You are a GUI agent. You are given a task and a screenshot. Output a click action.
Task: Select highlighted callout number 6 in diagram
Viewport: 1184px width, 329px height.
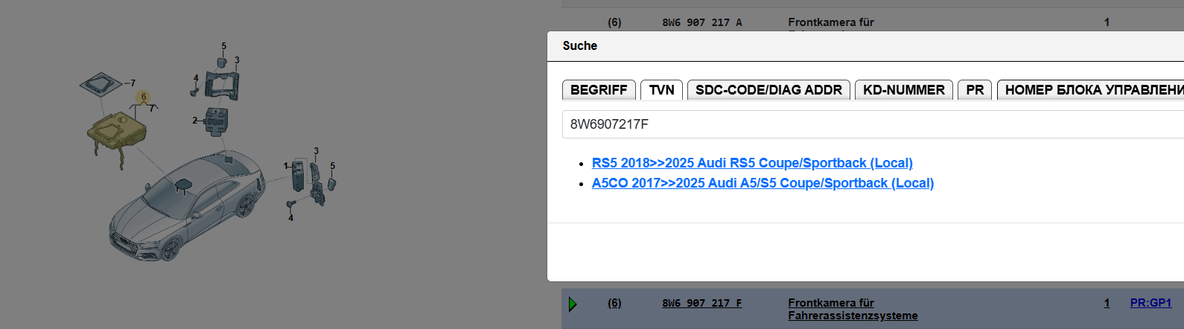click(144, 97)
